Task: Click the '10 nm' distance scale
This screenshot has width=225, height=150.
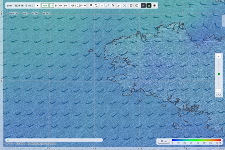Action: [164, 141]
